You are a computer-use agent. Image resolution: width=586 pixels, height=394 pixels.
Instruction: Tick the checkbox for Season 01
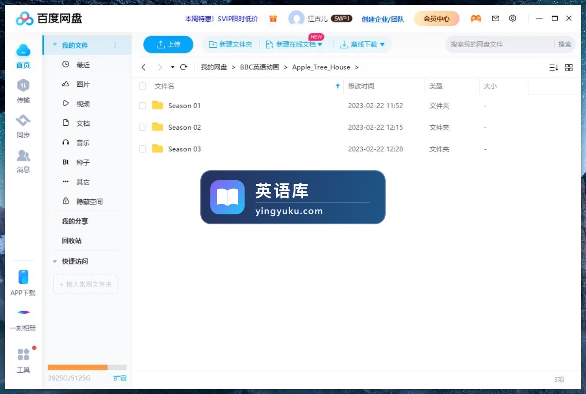(142, 105)
